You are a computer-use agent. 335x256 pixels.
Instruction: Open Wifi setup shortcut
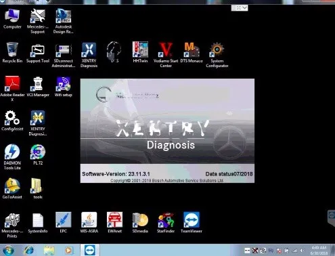pyautogui.click(x=64, y=87)
